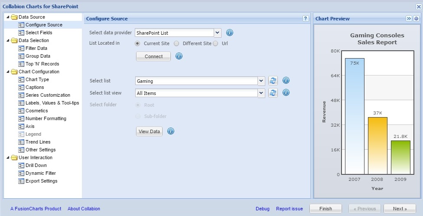The width and height of the screenshot is (423, 216).
Task: Select Drill Down under User Interaction
Action: pyautogui.click(x=36, y=165)
